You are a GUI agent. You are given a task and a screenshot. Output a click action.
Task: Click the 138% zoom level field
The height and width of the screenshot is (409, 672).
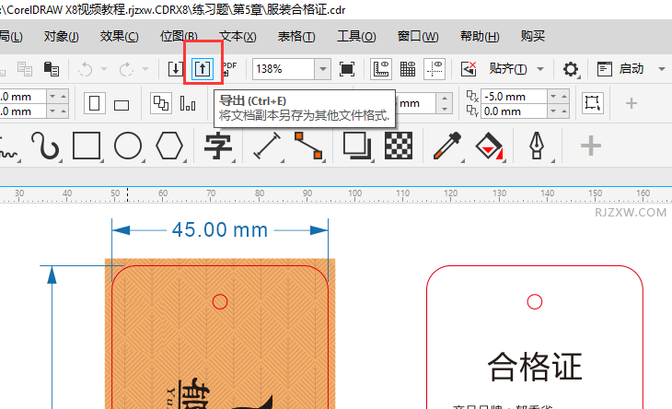point(284,68)
